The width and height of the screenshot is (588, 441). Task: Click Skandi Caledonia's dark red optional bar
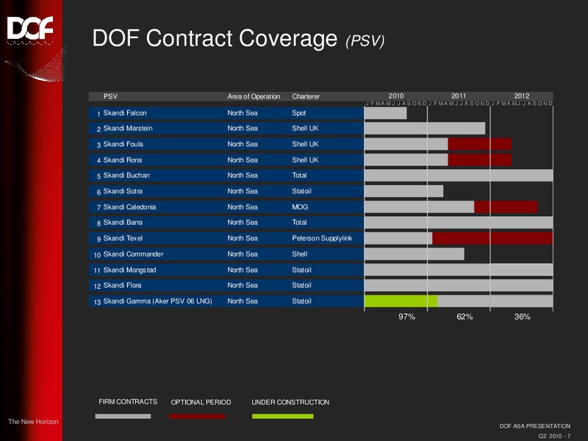pyautogui.click(x=506, y=207)
